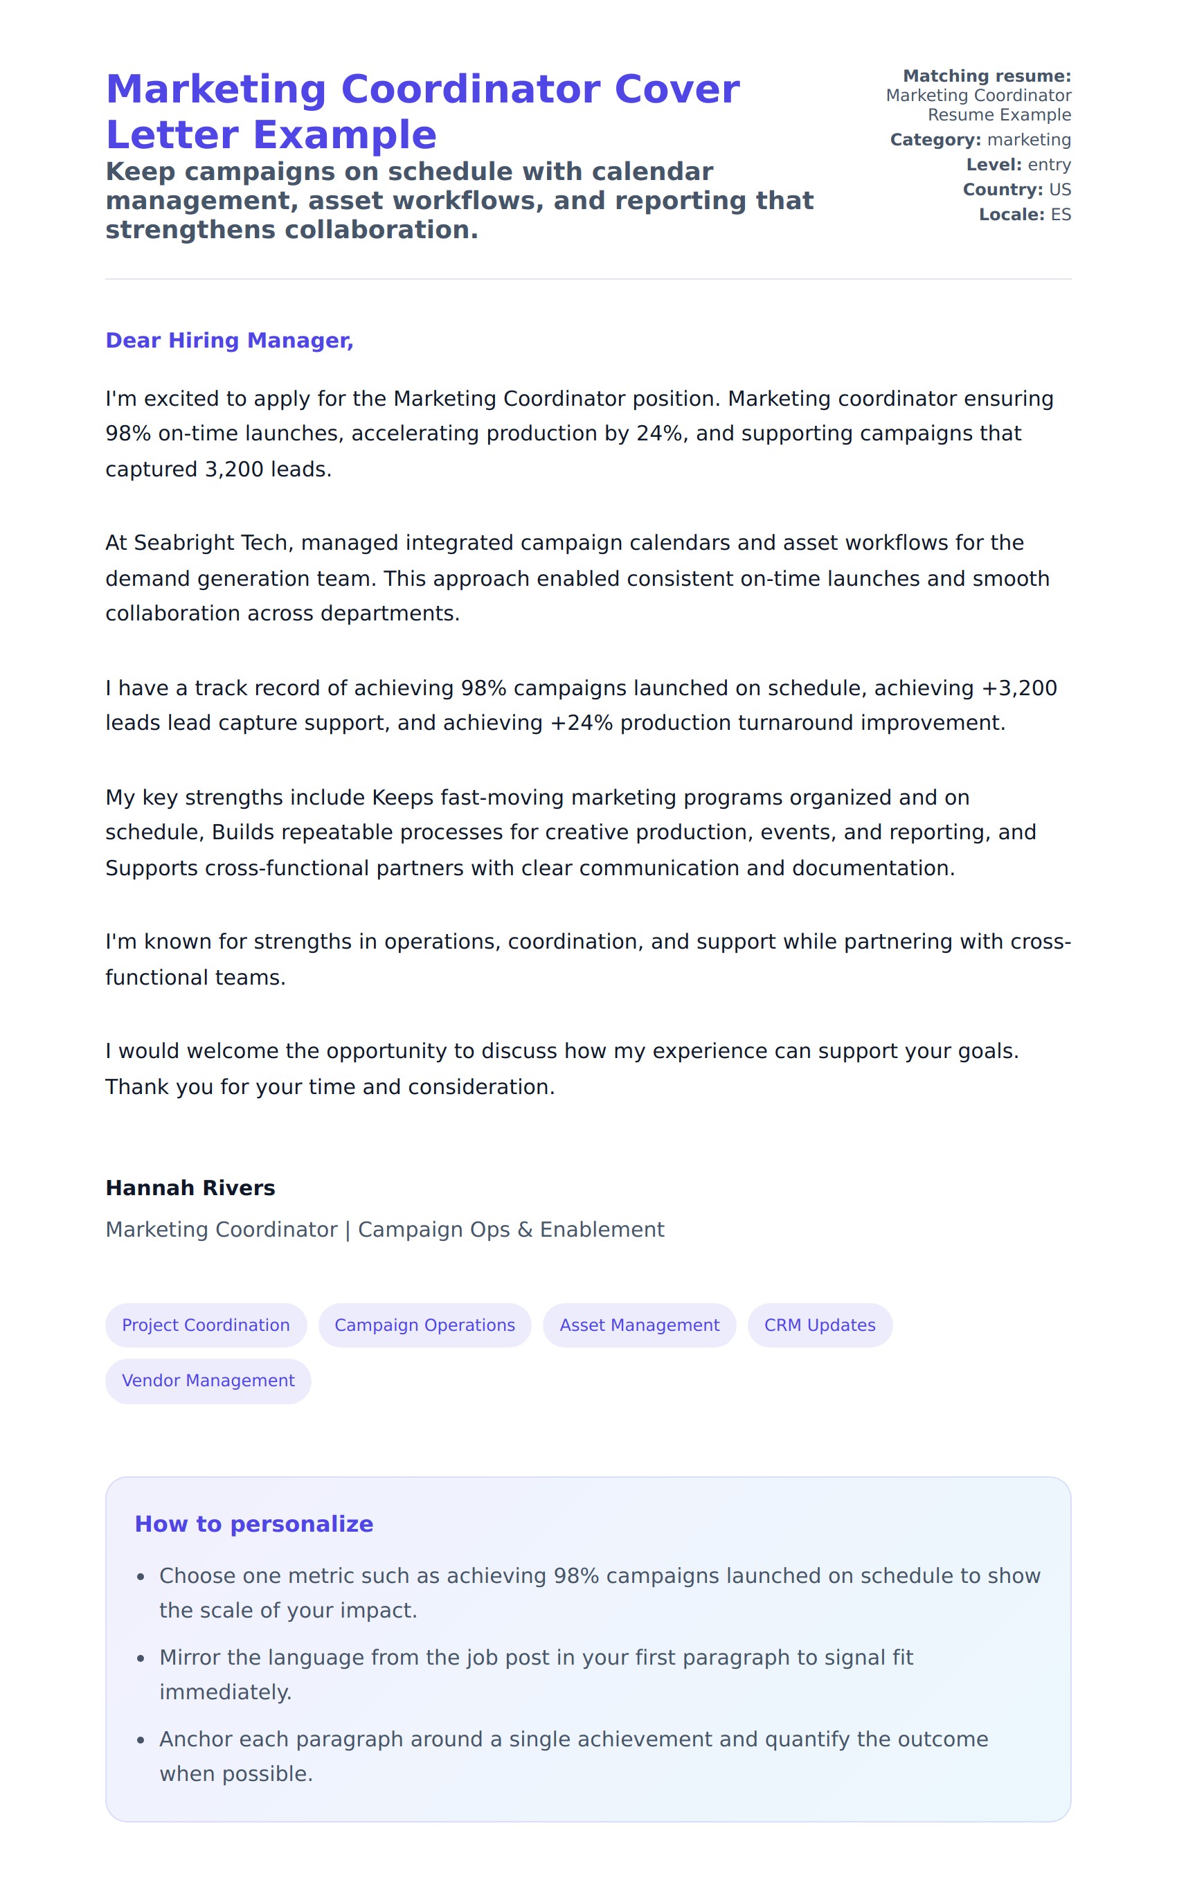Click the Level: entry label
The image size is (1177, 1889).
(x=1018, y=164)
